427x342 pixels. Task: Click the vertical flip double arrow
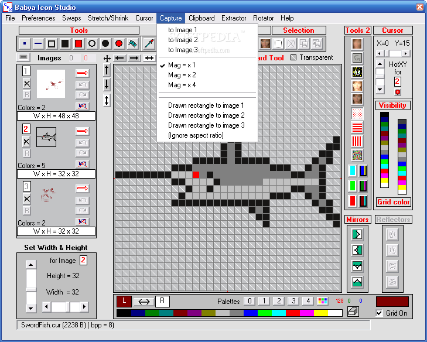(x=107, y=100)
